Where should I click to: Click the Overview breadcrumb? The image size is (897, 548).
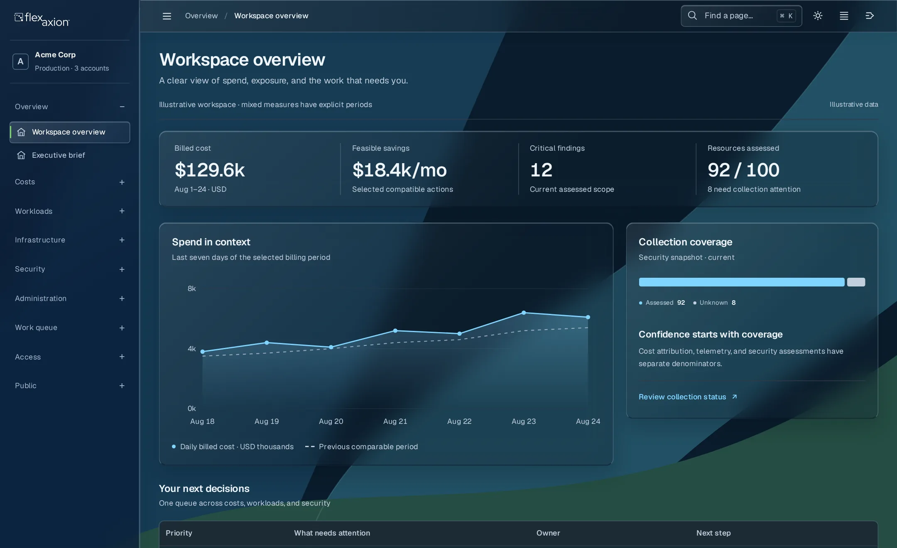(x=201, y=16)
